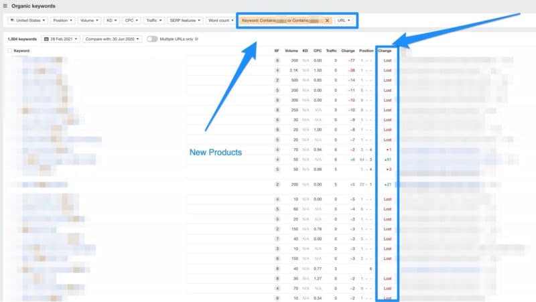Select the 0.89 CPC cell
Image resolution: width=536 pixels, height=302 pixels.
coord(318,169)
